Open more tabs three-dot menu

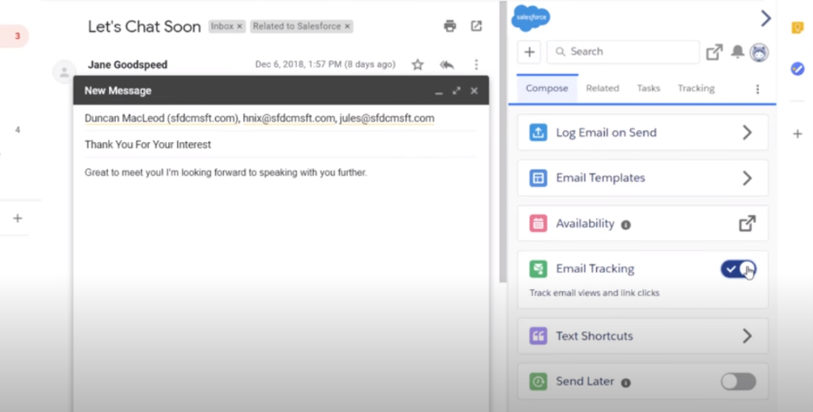pyautogui.click(x=757, y=89)
